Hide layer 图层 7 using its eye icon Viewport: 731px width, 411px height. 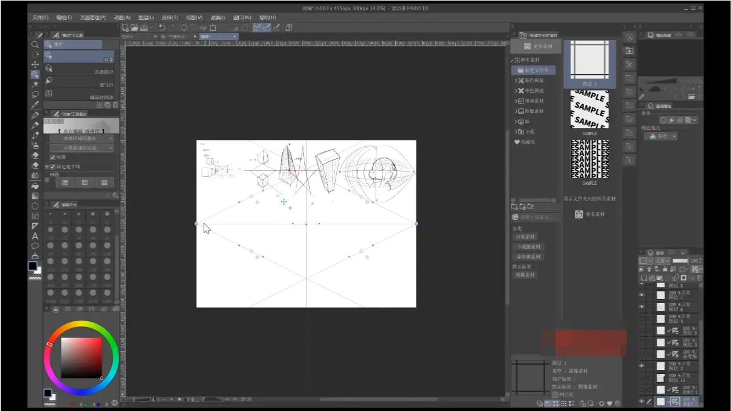click(642, 295)
